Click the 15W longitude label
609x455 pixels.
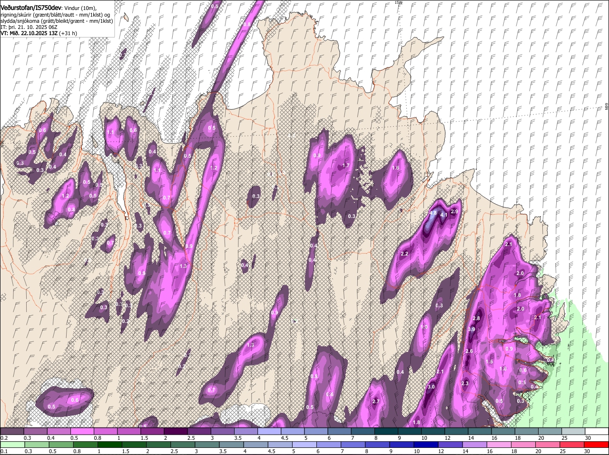click(x=399, y=2)
